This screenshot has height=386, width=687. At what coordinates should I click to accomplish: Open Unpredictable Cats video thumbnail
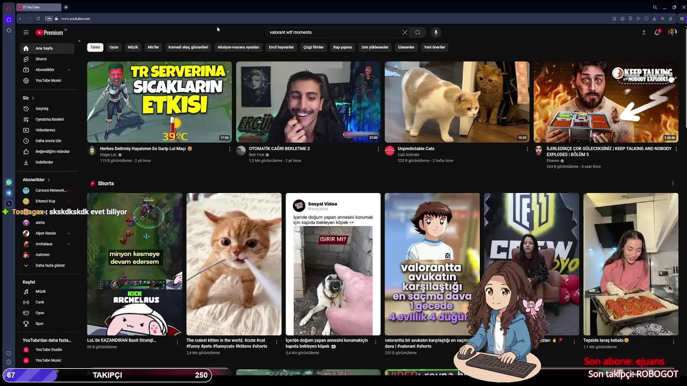point(457,102)
